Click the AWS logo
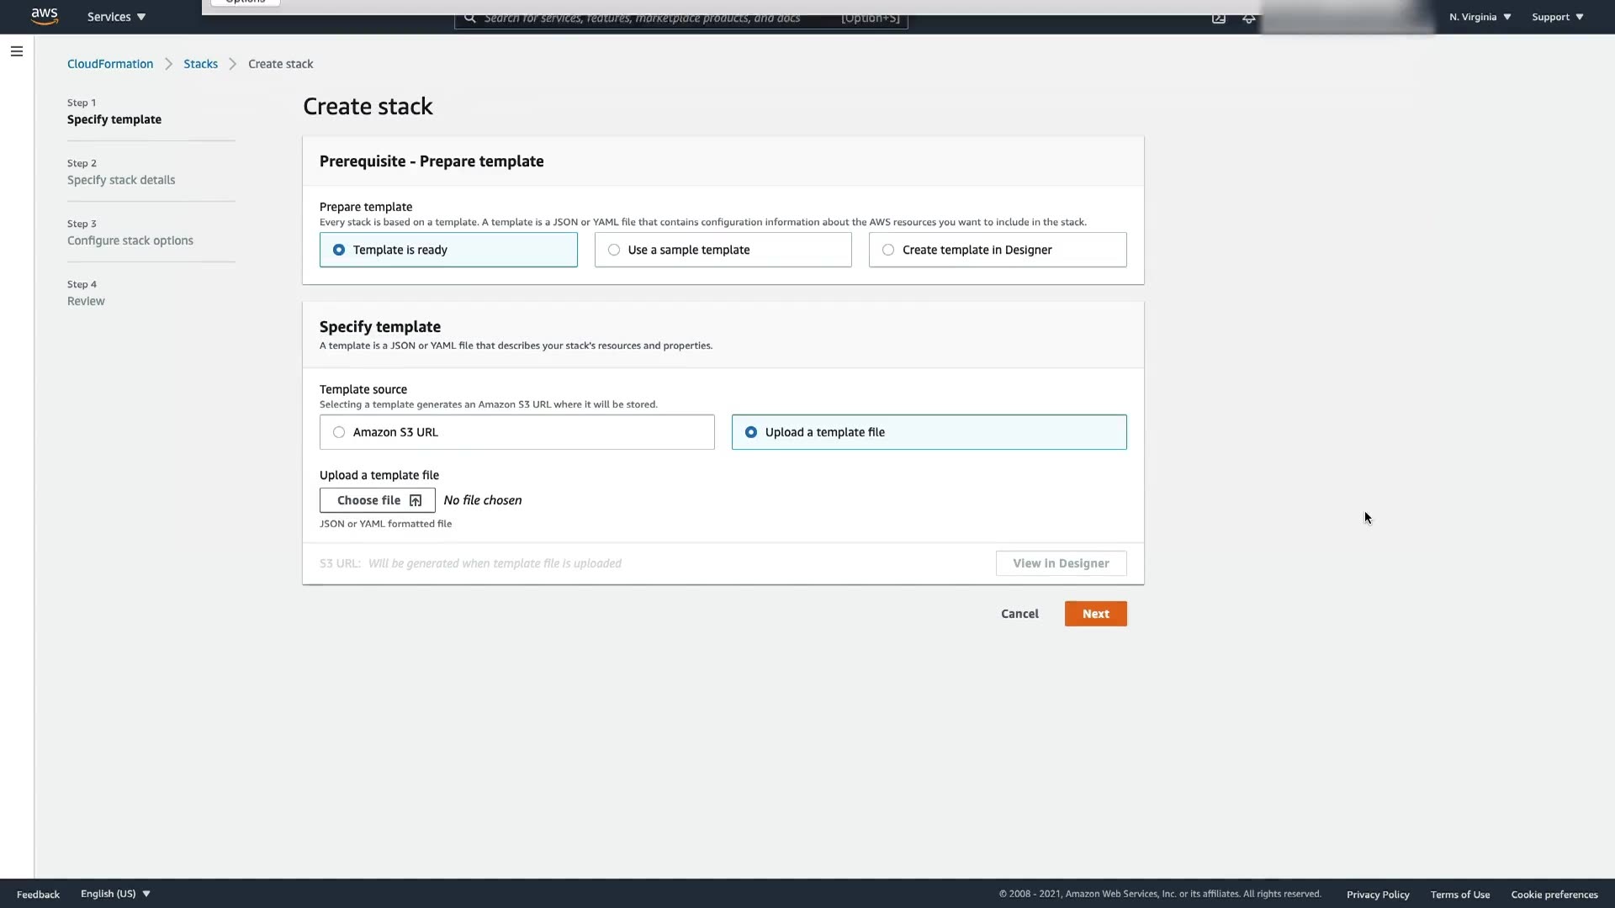 coord(44,16)
